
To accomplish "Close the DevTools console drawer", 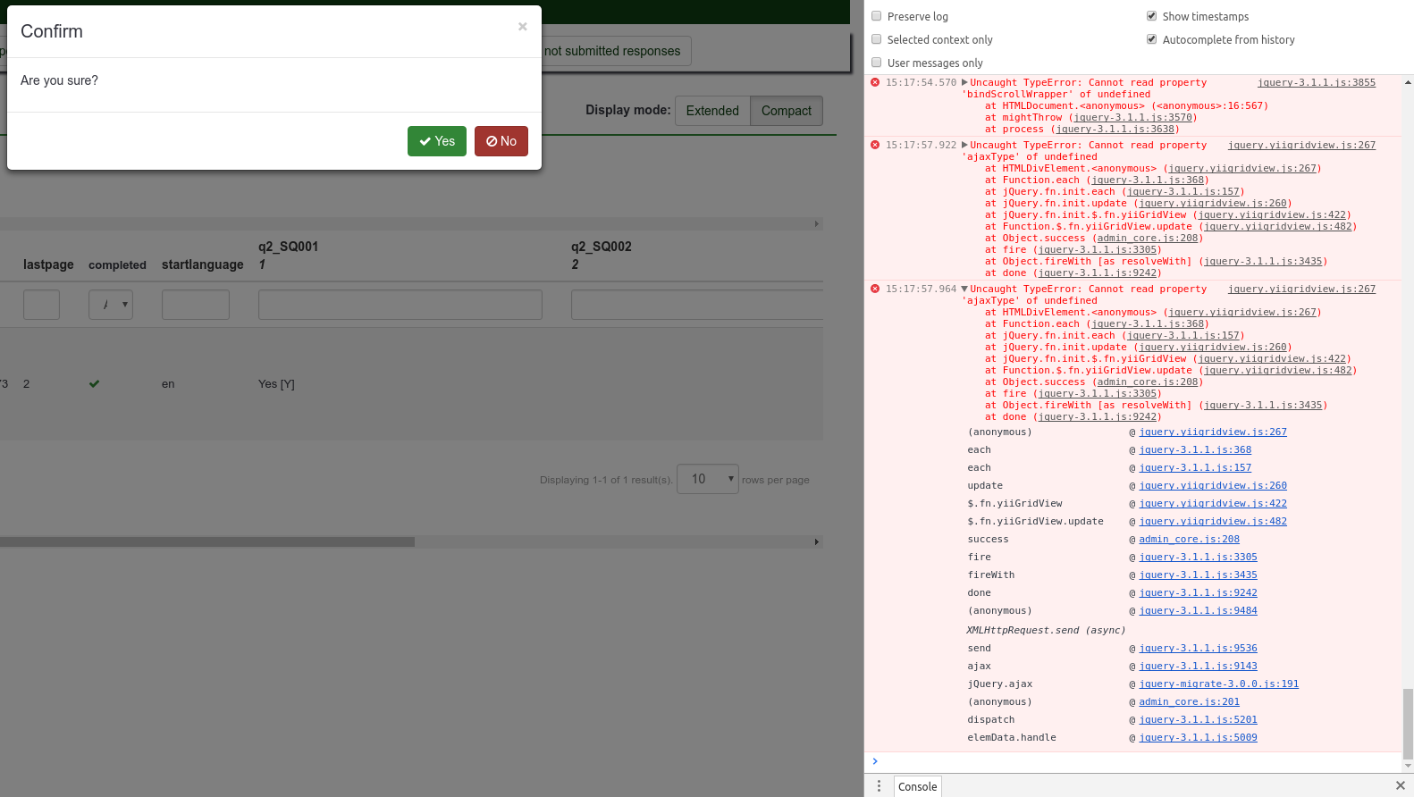I will click(x=1400, y=785).
